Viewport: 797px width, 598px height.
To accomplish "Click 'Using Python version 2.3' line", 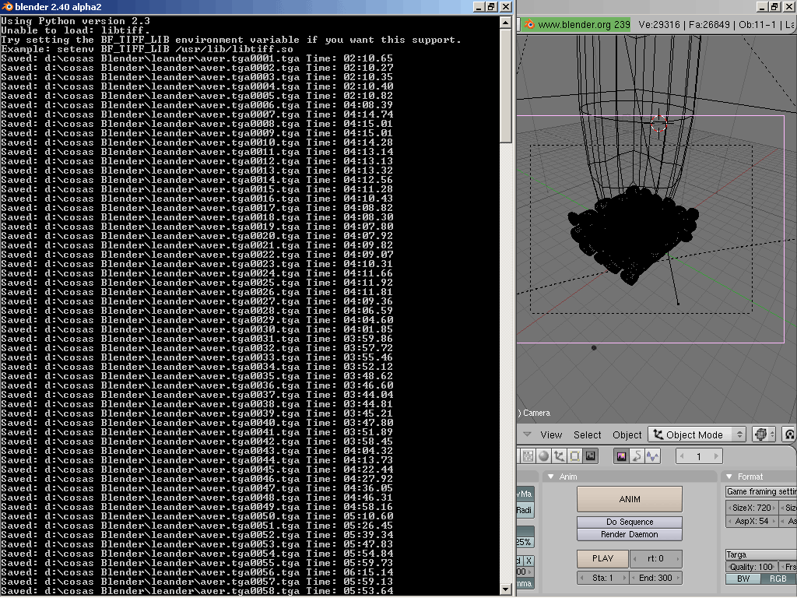I will [75, 21].
